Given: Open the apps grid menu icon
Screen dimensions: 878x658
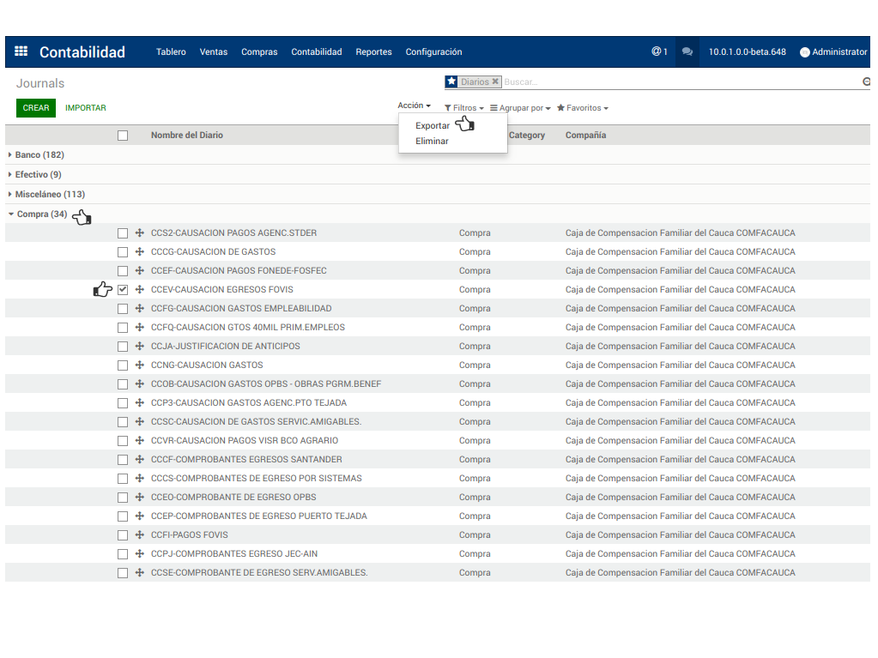Looking at the screenshot, I should tap(21, 51).
